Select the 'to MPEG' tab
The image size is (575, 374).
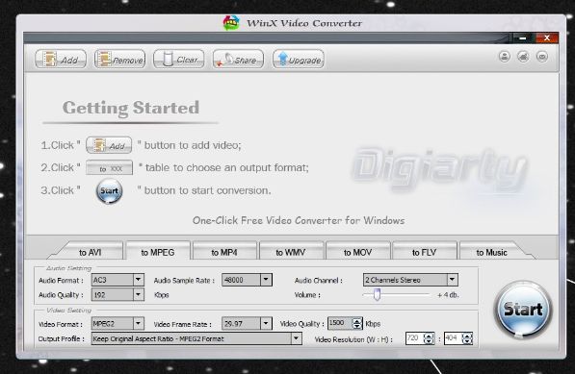coord(158,252)
